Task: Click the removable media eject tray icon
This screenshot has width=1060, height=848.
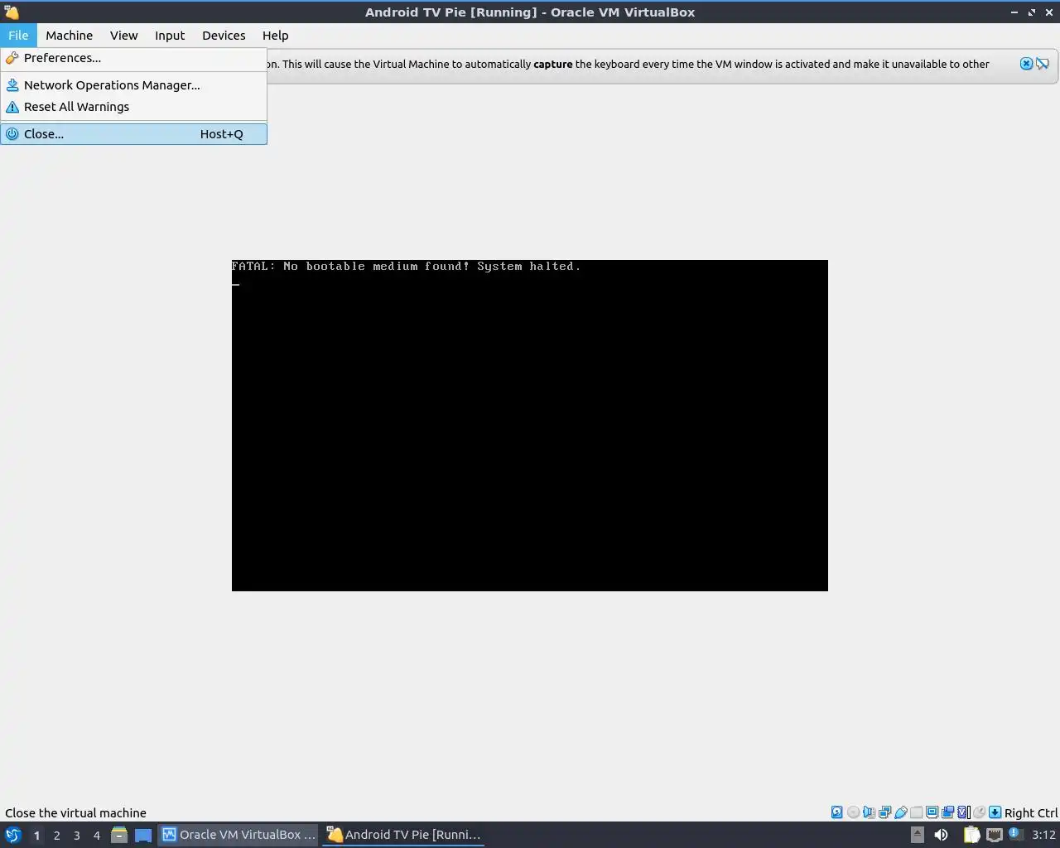Action: coord(917,835)
